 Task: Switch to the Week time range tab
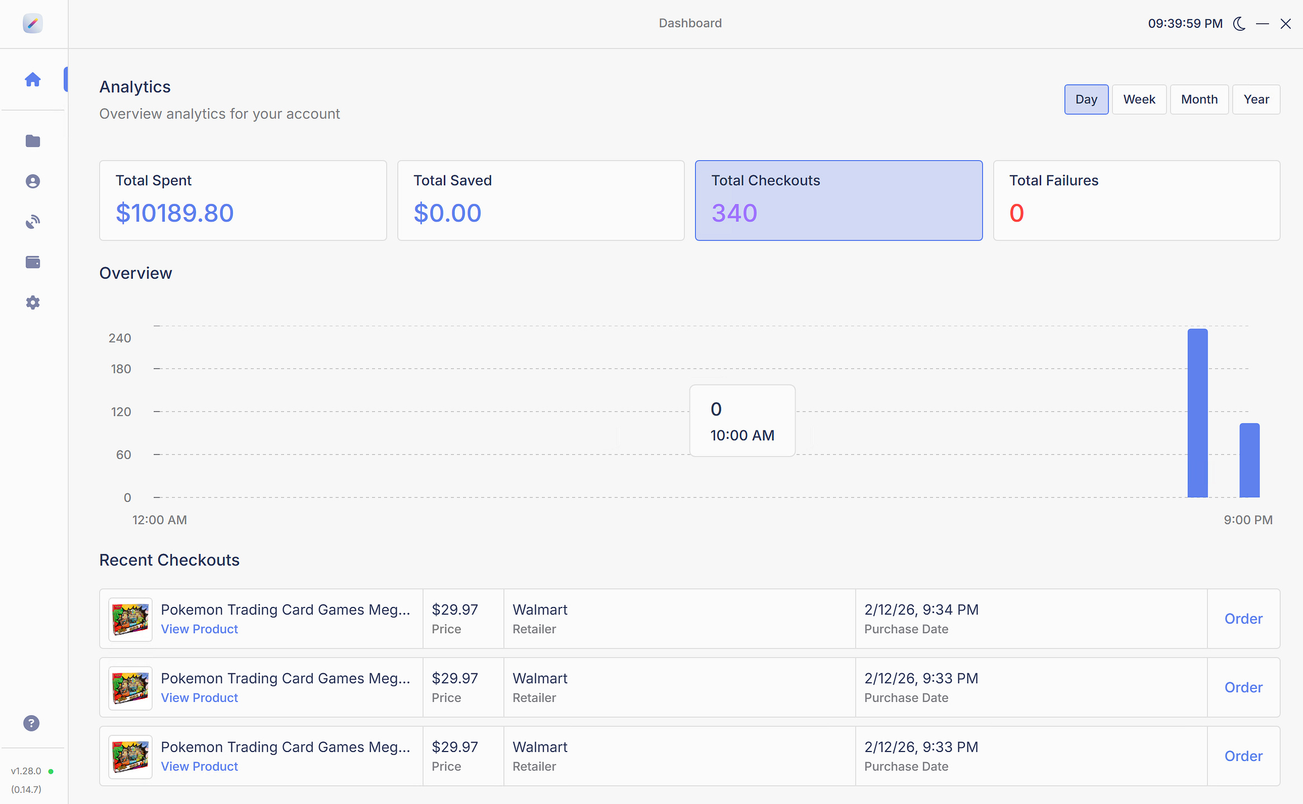point(1139,99)
